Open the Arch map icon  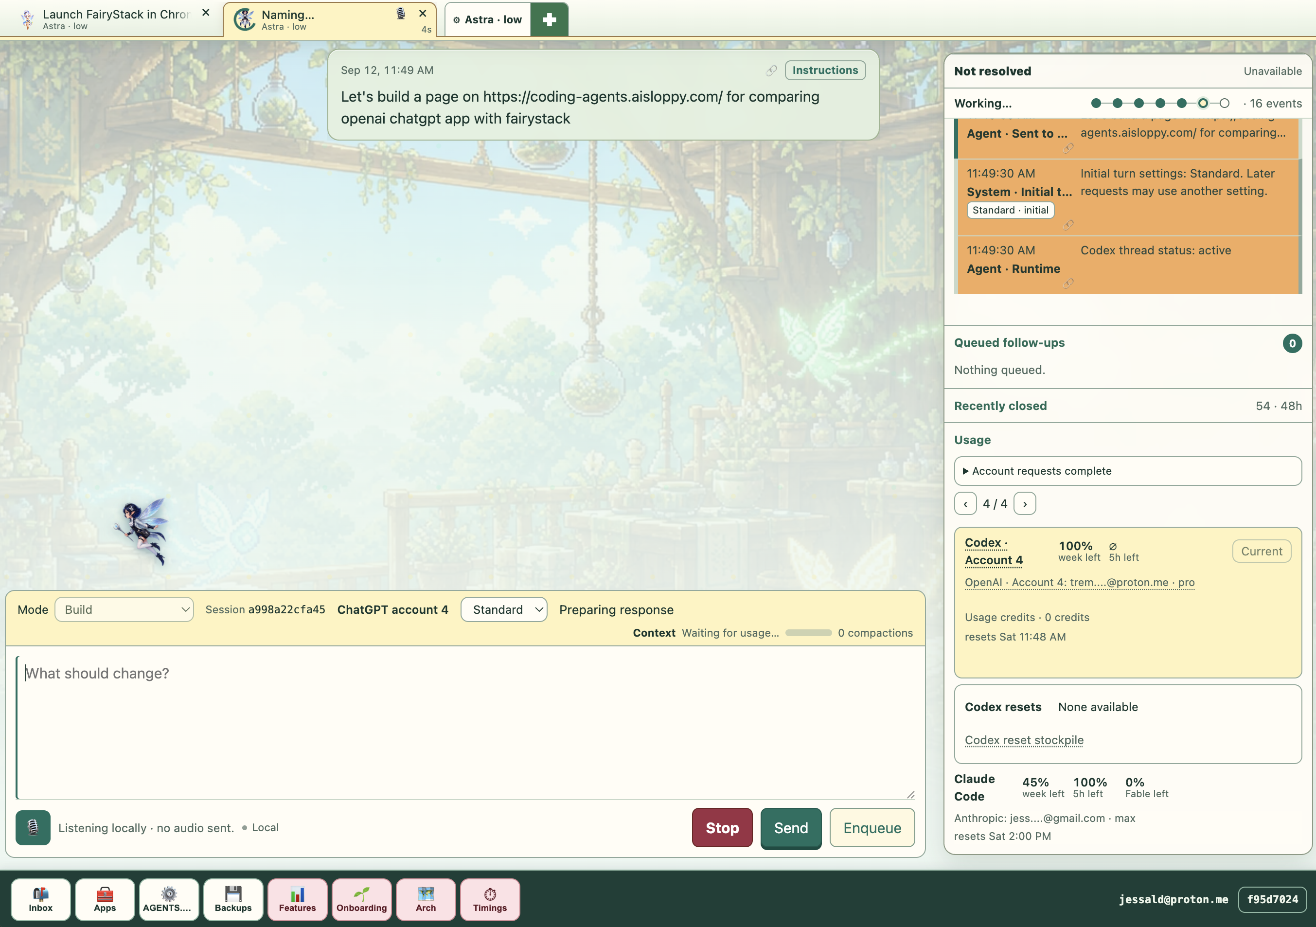[426, 899]
